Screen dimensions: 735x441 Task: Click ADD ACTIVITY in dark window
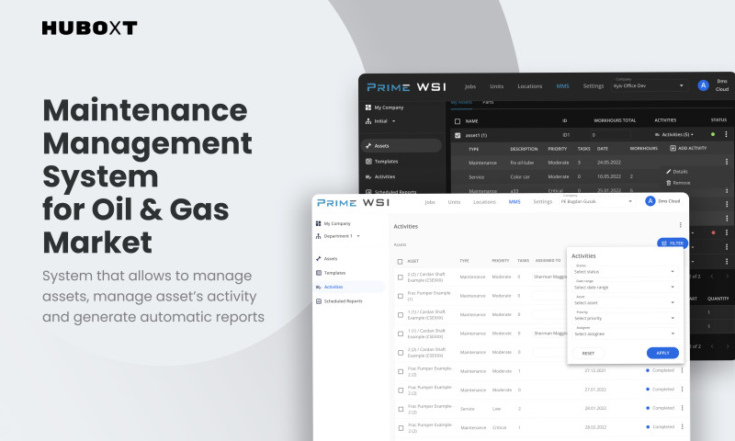[688, 148]
